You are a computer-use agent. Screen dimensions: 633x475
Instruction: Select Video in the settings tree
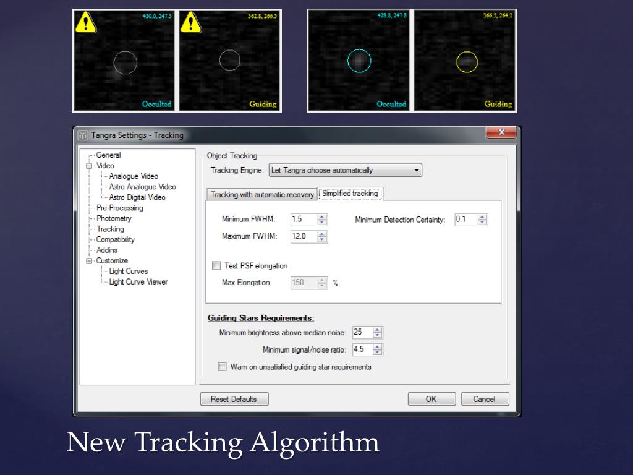pyautogui.click(x=105, y=166)
